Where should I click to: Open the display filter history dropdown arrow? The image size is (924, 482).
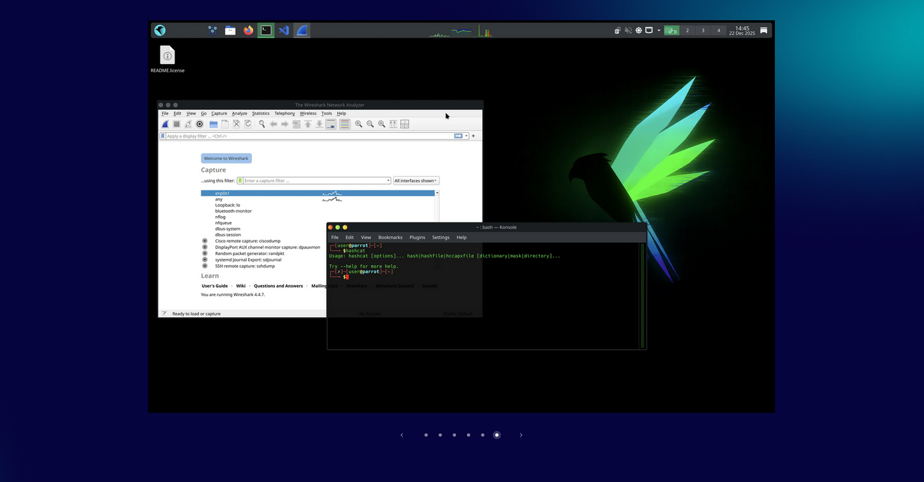[467, 136]
